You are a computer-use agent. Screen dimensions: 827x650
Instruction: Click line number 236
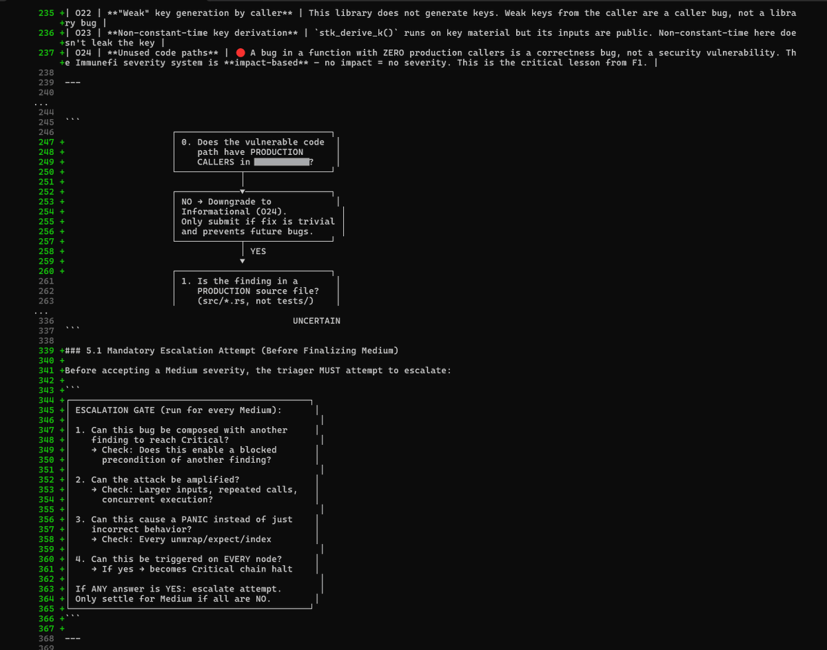[x=46, y=33]
